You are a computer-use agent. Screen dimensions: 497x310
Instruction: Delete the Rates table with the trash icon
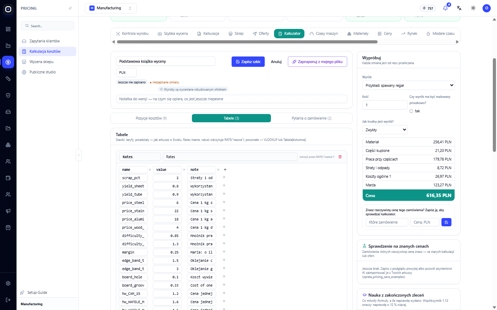point(340,157)
